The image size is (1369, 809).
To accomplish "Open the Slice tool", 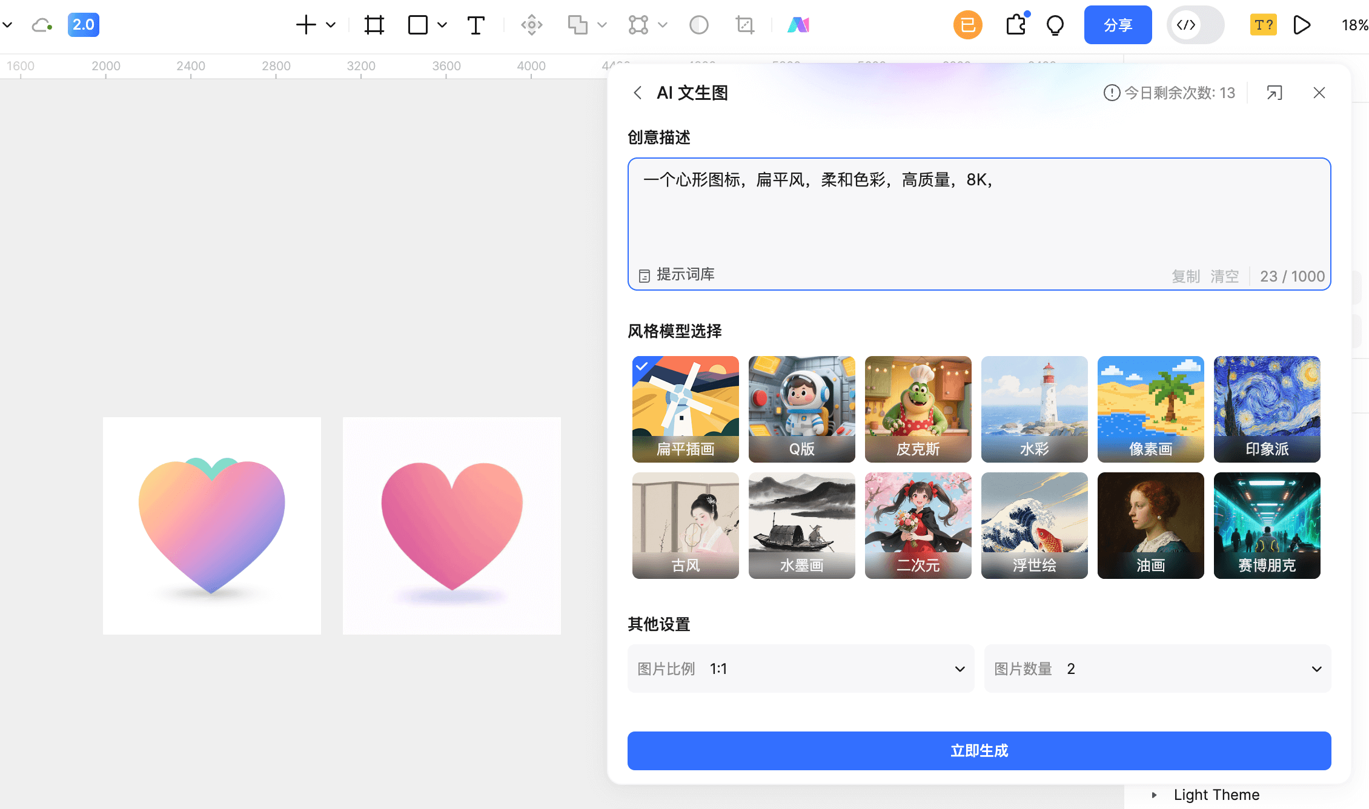I will [744, 25].
